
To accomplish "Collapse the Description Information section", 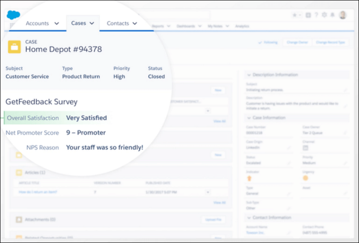I will 249,75.
